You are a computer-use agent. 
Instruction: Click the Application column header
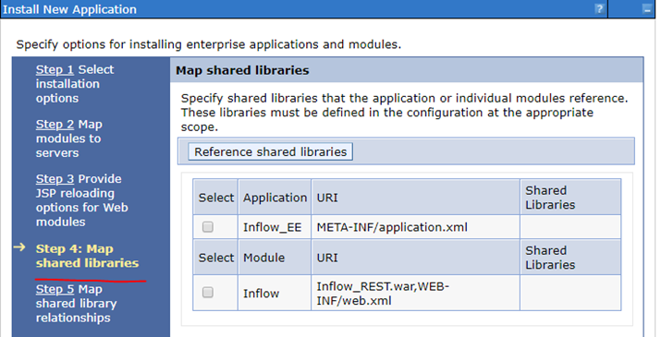(x=275, y=198)
